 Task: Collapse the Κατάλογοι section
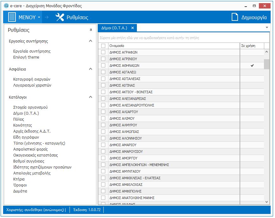click(90, 97)
